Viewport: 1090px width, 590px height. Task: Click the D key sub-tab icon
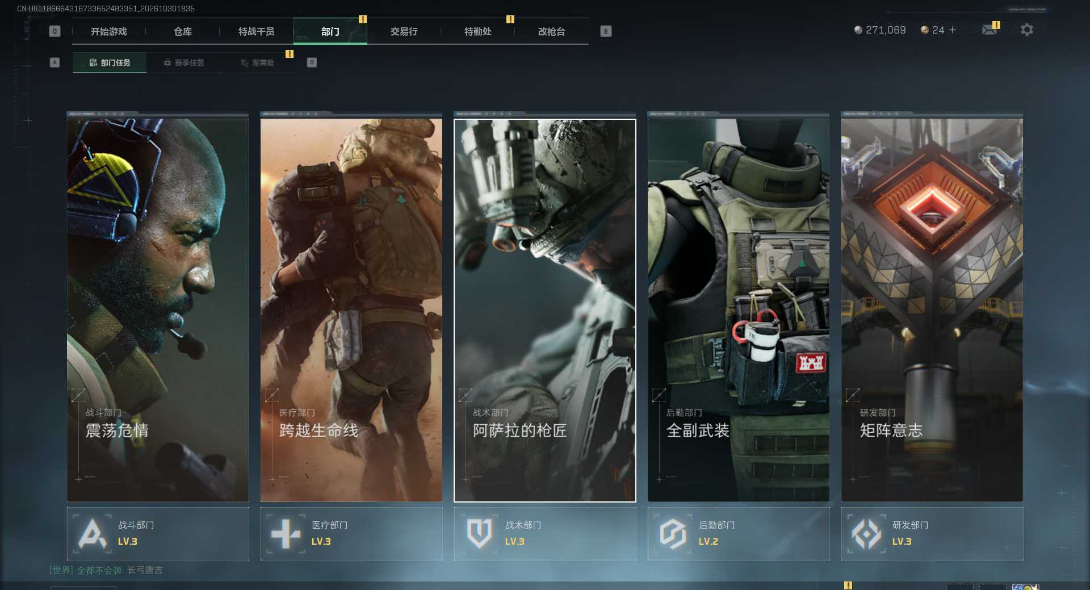pyautogui.click(x=312, y=62)
